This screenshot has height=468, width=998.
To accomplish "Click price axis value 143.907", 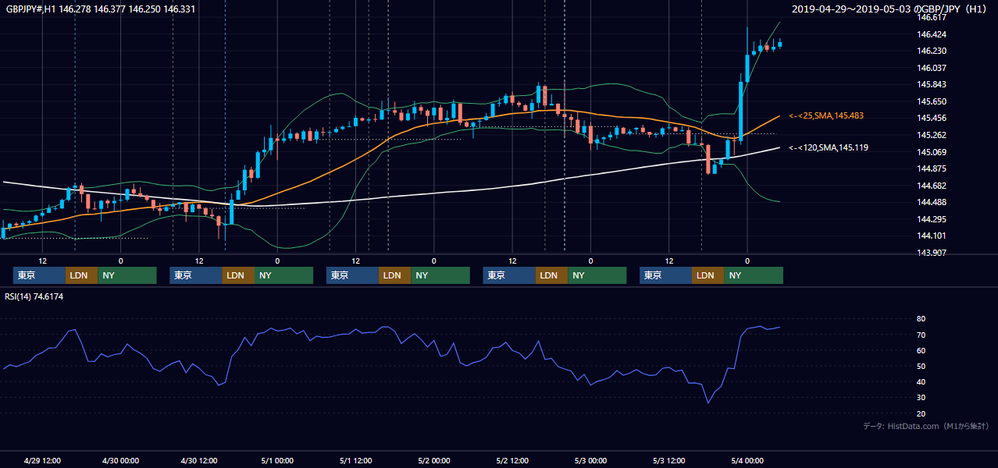I will point(932,253).
